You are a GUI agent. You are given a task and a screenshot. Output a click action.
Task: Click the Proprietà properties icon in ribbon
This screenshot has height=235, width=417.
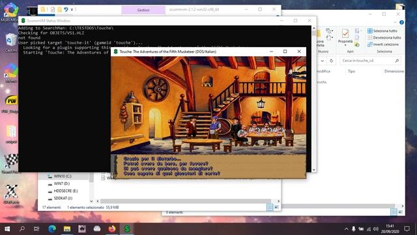(x=345, y=33)
